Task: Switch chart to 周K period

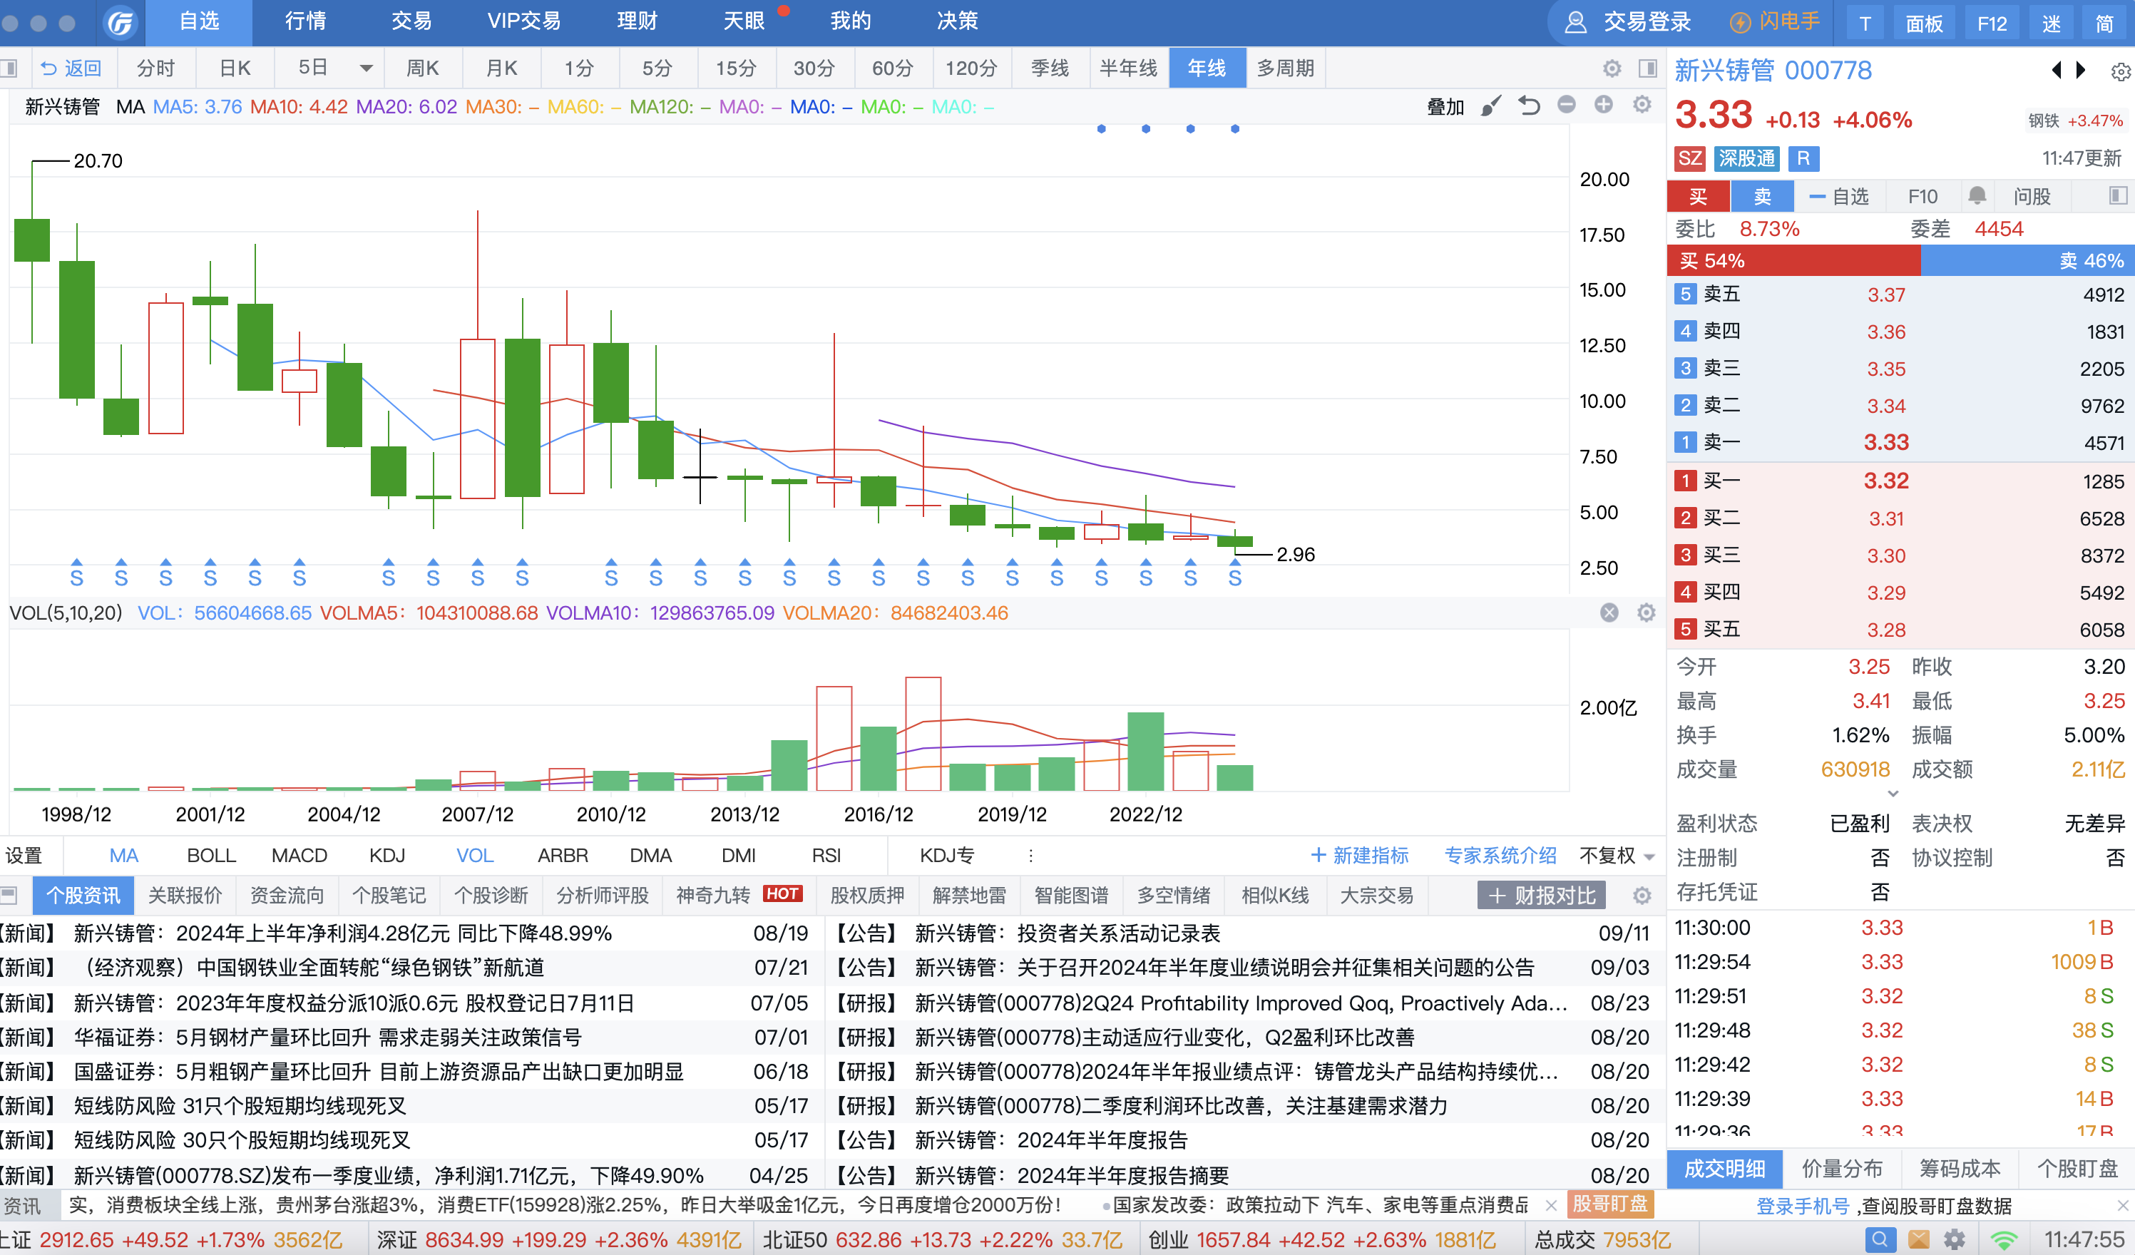Action: [423, 68]
